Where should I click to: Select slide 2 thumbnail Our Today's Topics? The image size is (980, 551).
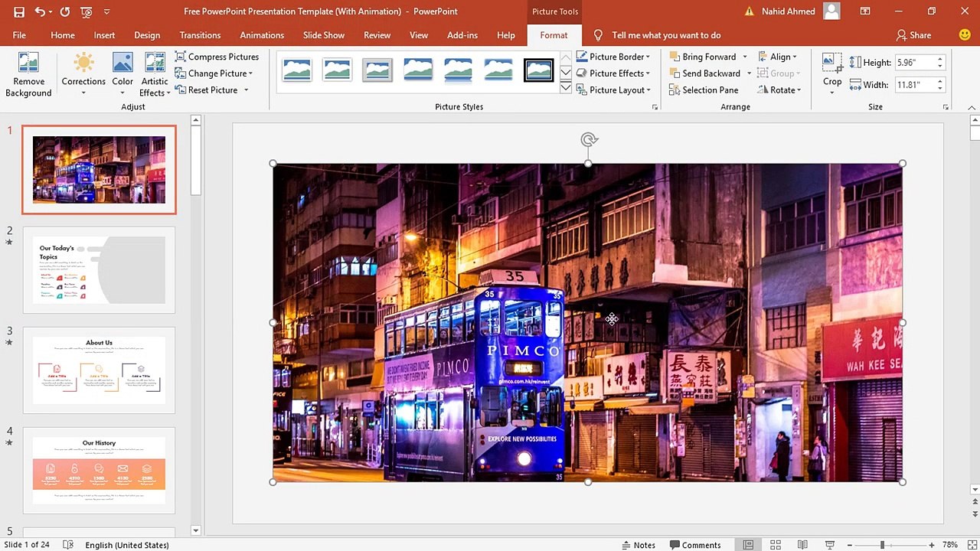[x=99, y=269]
